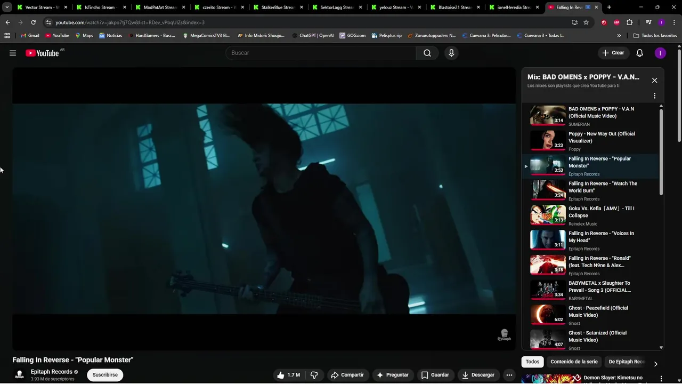The image size is (682, 384).
Task: Click the video player to pause
Action: pos(264,209)
